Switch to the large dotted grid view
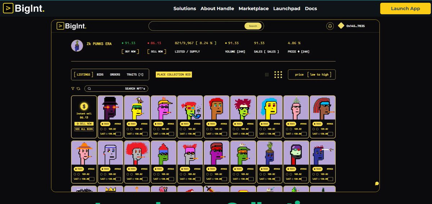The width and height of the screenshot is (432, 204). point(278,74)
